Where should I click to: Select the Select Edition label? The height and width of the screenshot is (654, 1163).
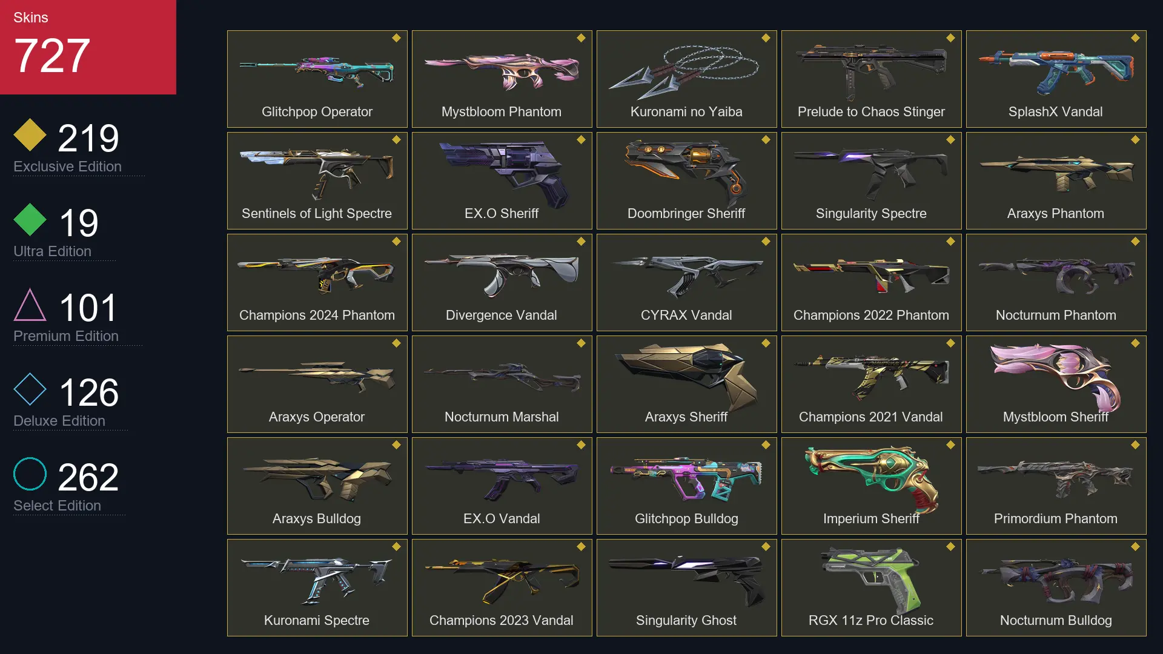(x=57, y=506)
